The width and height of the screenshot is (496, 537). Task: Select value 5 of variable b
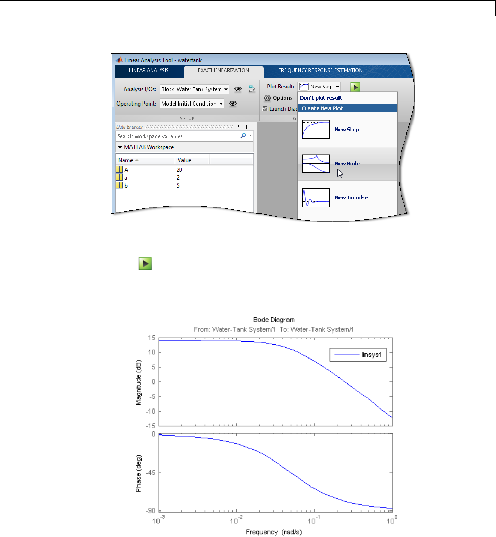(178, 186)
